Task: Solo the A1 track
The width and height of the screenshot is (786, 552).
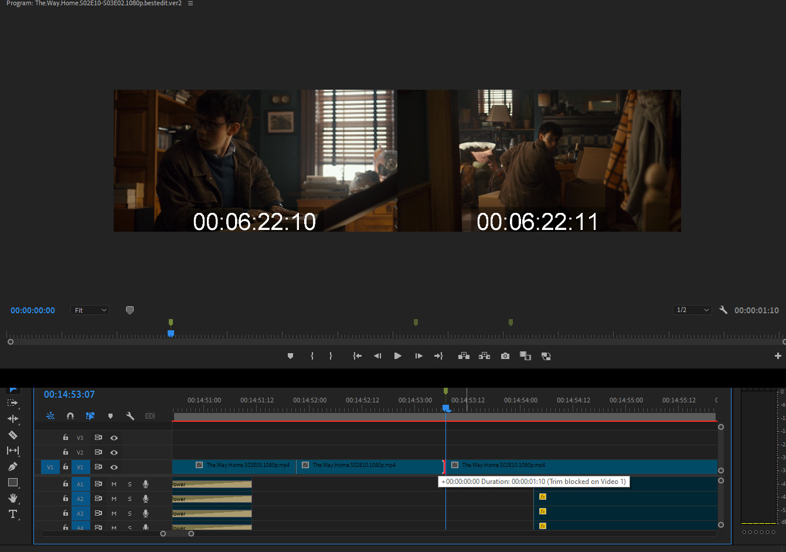Action: coord(130,484)
